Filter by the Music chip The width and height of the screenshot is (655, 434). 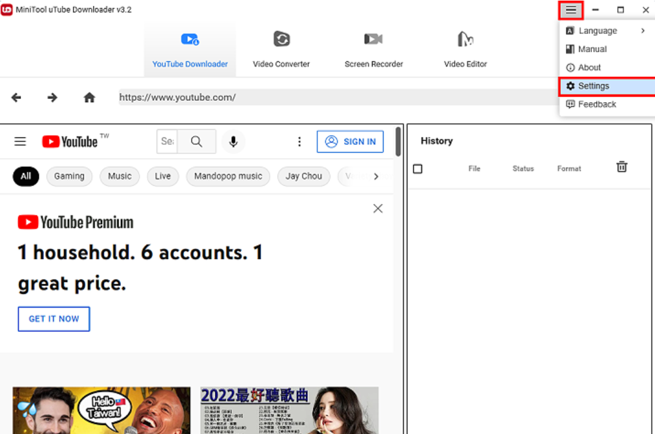[x=120, y=176]
